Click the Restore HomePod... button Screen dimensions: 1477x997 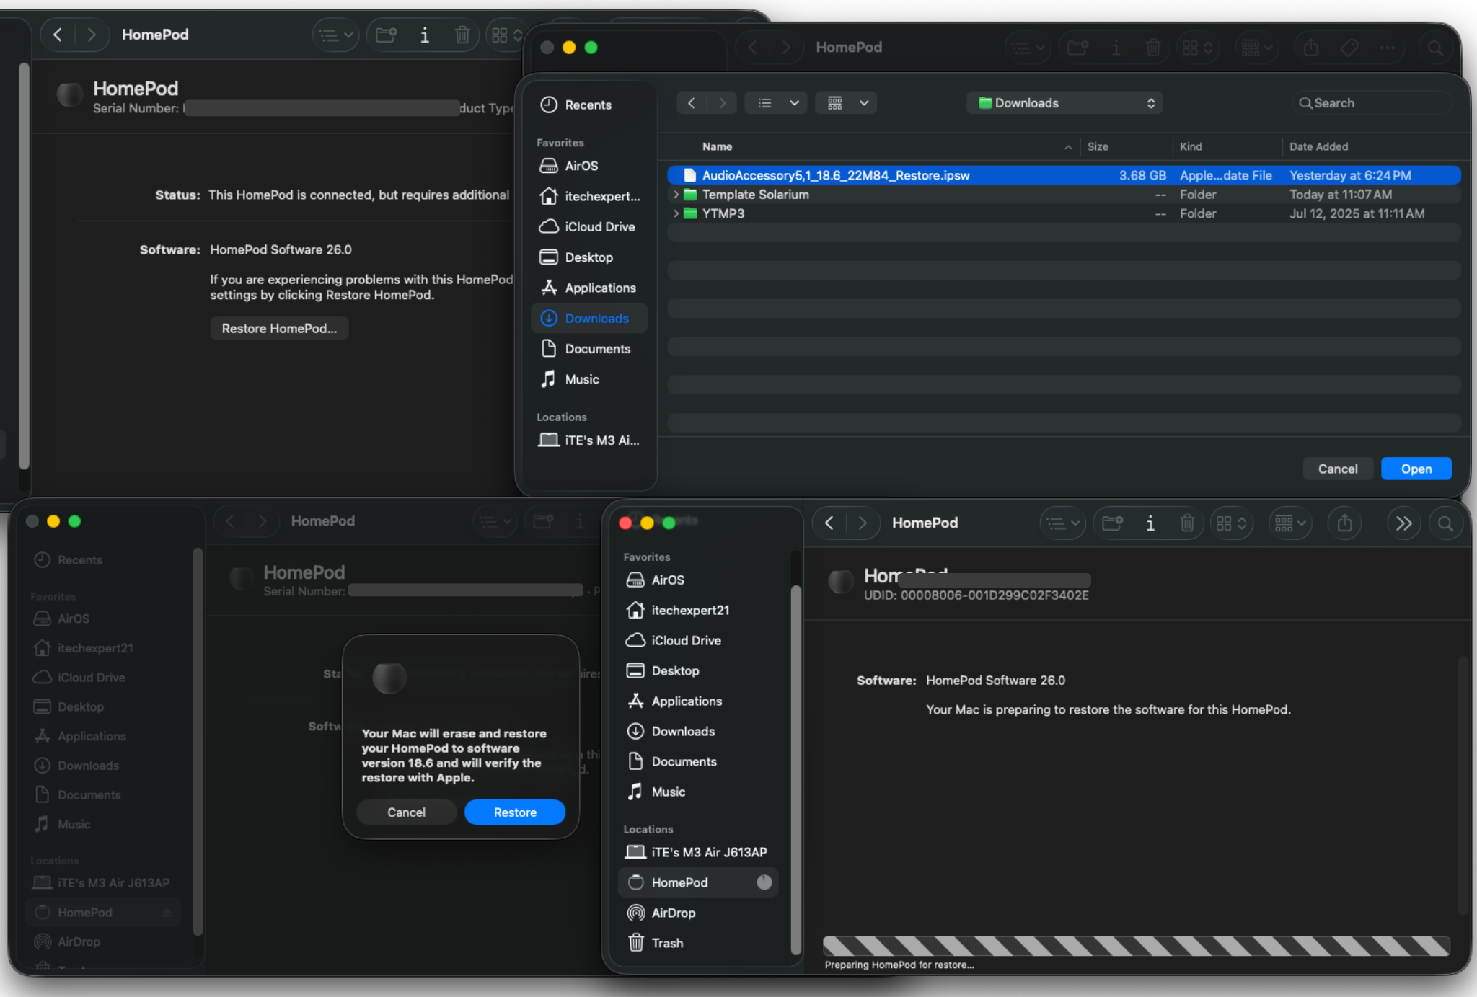(279, 328)
